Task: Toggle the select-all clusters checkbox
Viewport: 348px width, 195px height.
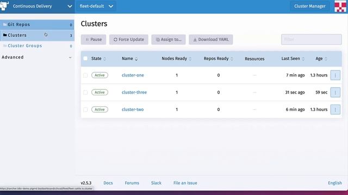Action: (x=85, y=58)
